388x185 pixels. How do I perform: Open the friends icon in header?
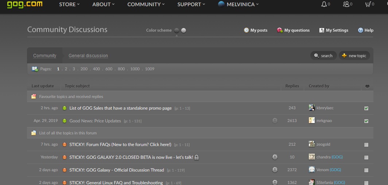(x=346, y=4)
